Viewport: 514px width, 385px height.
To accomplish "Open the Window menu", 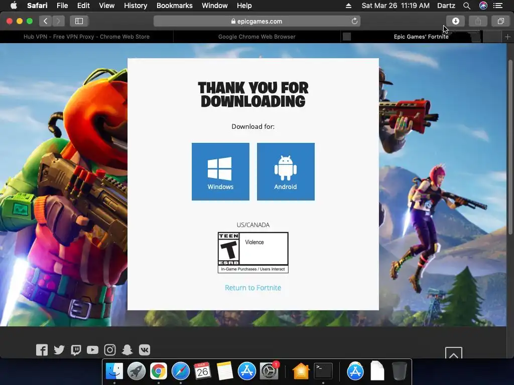I will (x=214, y=6).
